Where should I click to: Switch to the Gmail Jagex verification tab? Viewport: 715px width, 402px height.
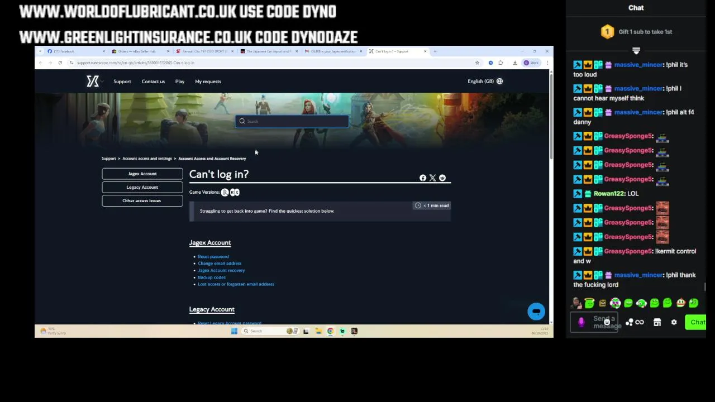[332, 51]
